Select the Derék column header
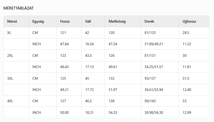Image resolution: width=214 pixels, height=122 pixels. (x=149, y=22)
